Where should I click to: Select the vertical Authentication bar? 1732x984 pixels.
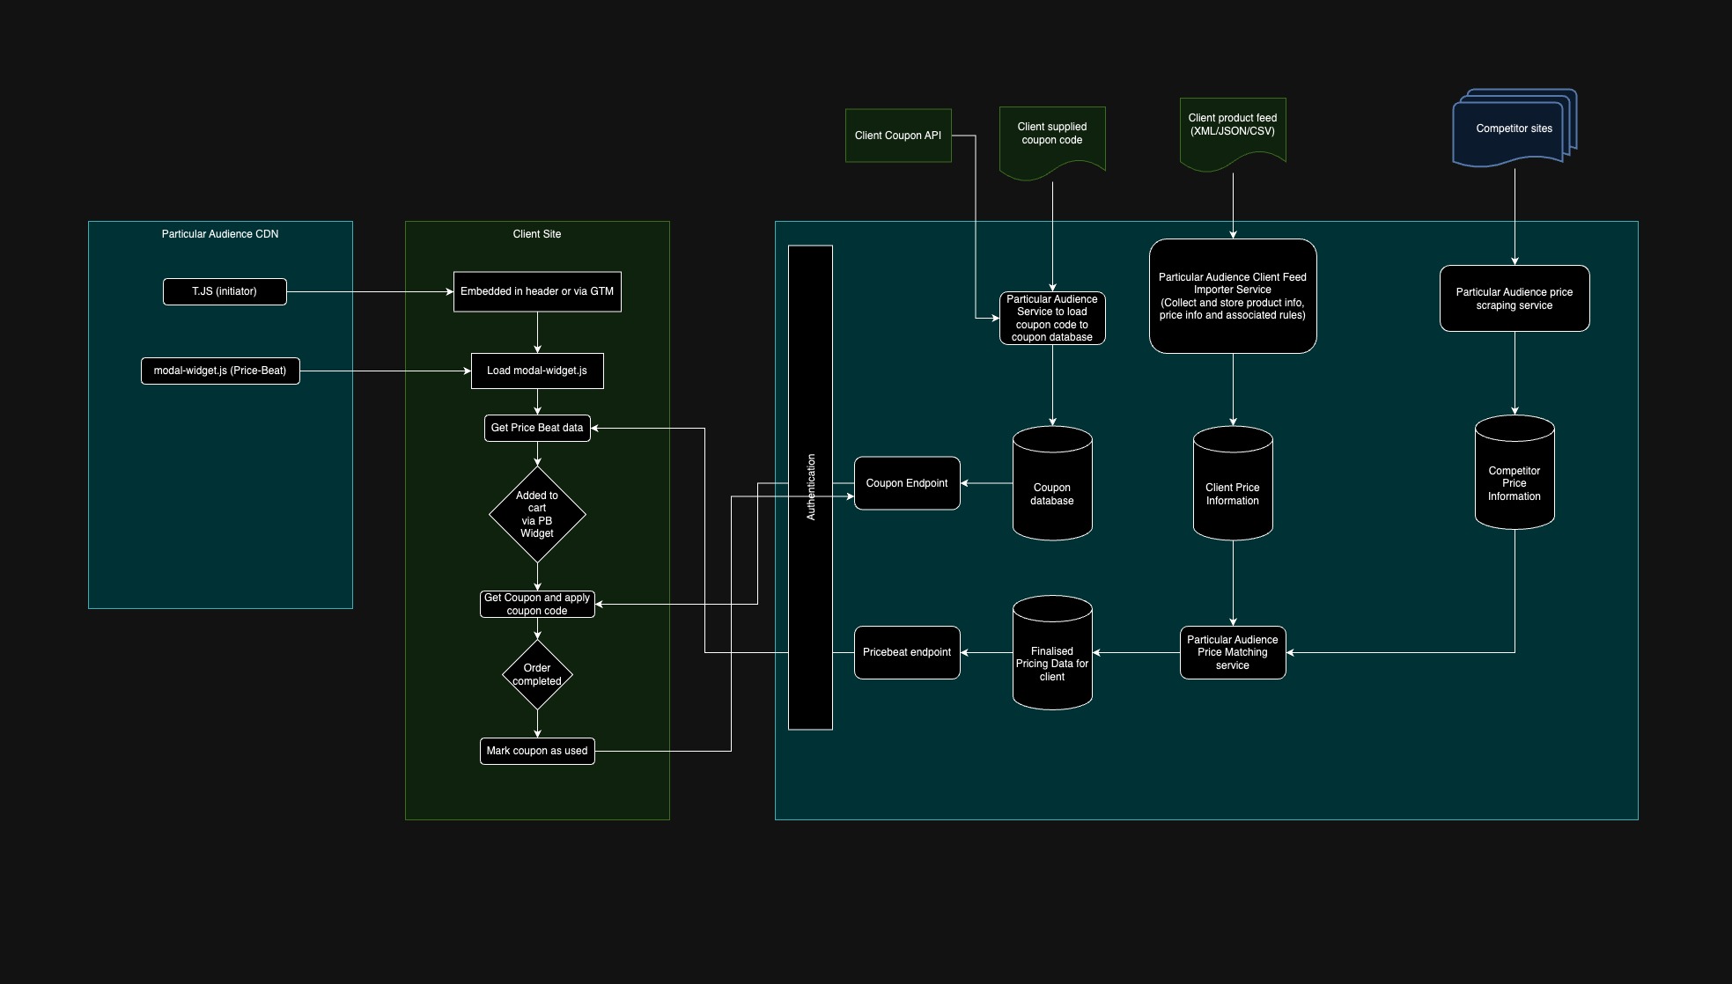[x=810, y=488]
